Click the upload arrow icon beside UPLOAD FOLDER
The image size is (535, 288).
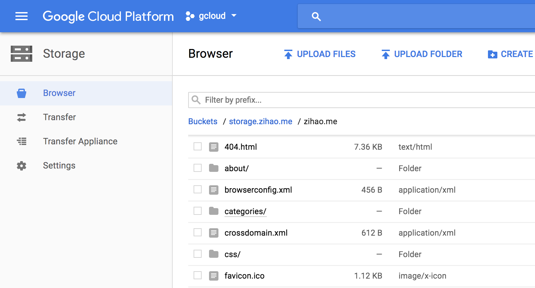coord(386,54)
